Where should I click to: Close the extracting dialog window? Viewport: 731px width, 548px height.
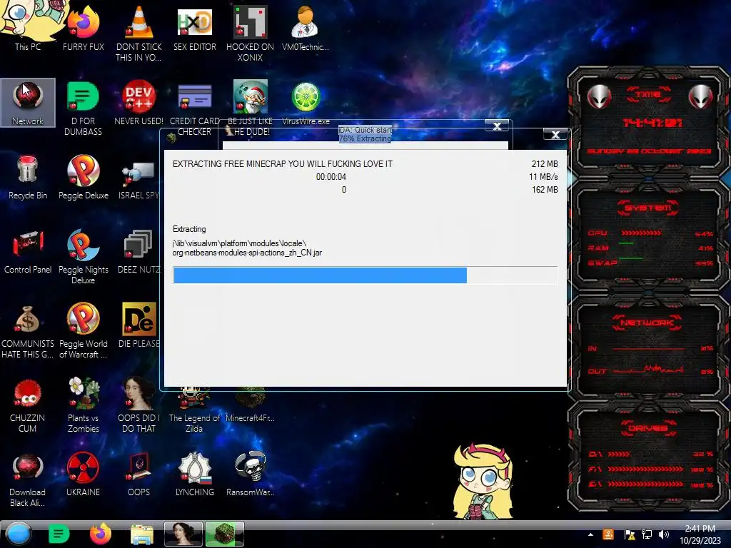point(555,135)
